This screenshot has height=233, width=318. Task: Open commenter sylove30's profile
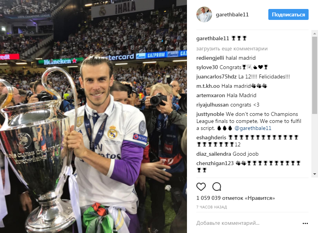coord(207,67)
